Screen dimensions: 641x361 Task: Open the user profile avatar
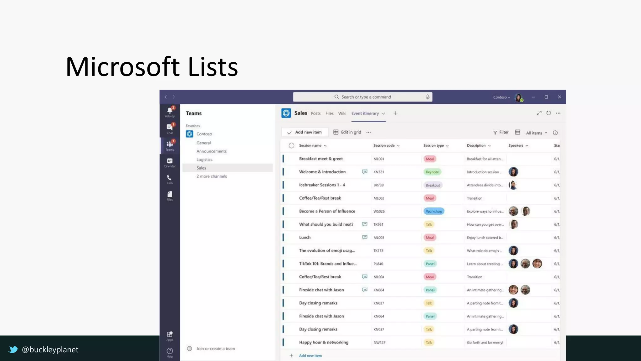coord(519,97)
